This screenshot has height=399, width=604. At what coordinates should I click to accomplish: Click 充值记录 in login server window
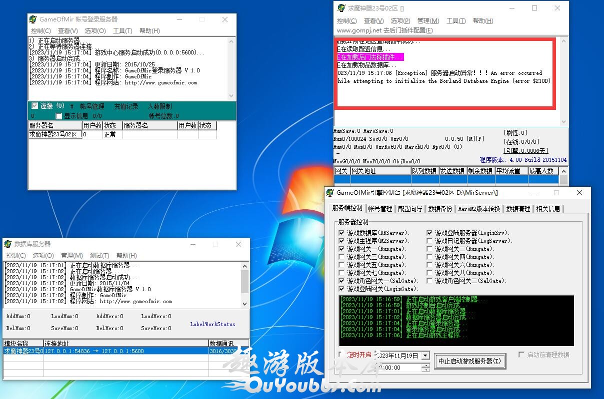(x=126, y=106)
